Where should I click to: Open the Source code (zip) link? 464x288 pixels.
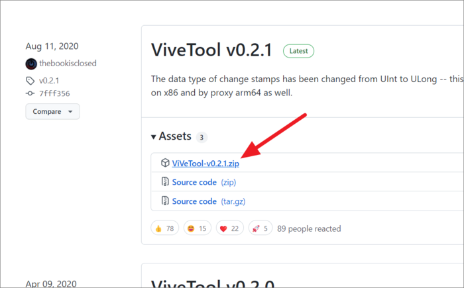point(204,182)
